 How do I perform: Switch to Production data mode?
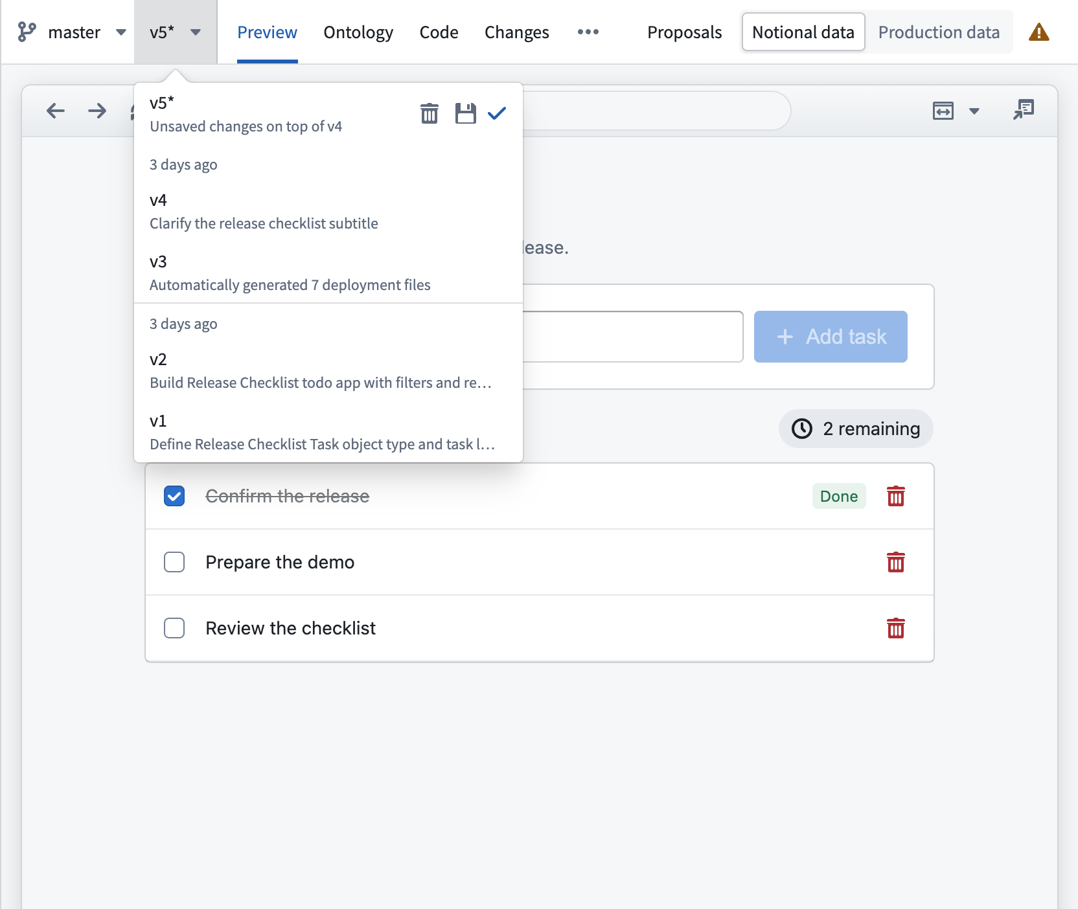(x=939, y=32)
